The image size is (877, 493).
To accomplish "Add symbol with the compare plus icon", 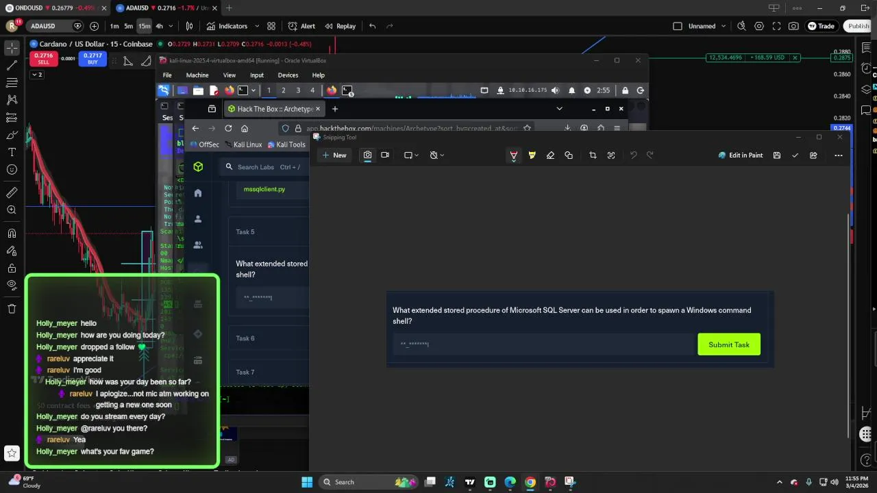I will click(94, 26).
